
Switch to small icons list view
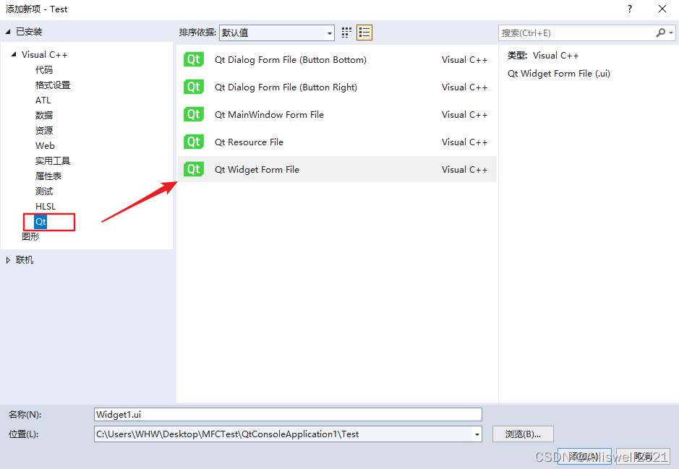click(x=364, y=33)
